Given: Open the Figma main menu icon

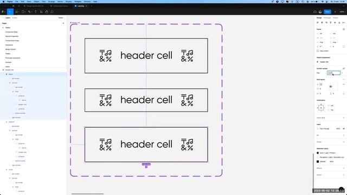Looking at the screenshot, I should tap(3, 12).
